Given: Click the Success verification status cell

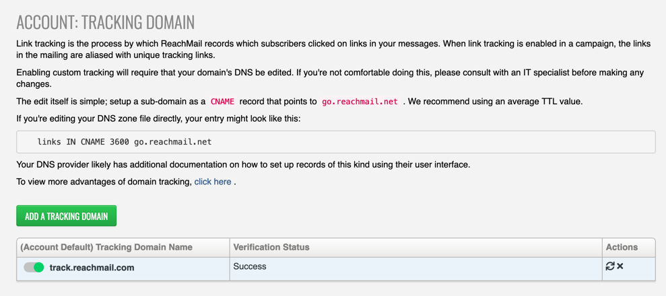Looking at the screenshot, I should [415, 269].
